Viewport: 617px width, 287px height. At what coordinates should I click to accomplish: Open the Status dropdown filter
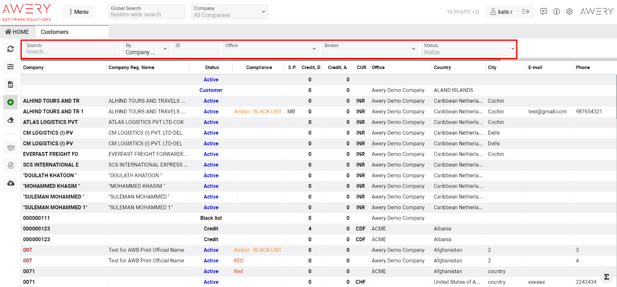pyautogui.click(x=469, y=49)
